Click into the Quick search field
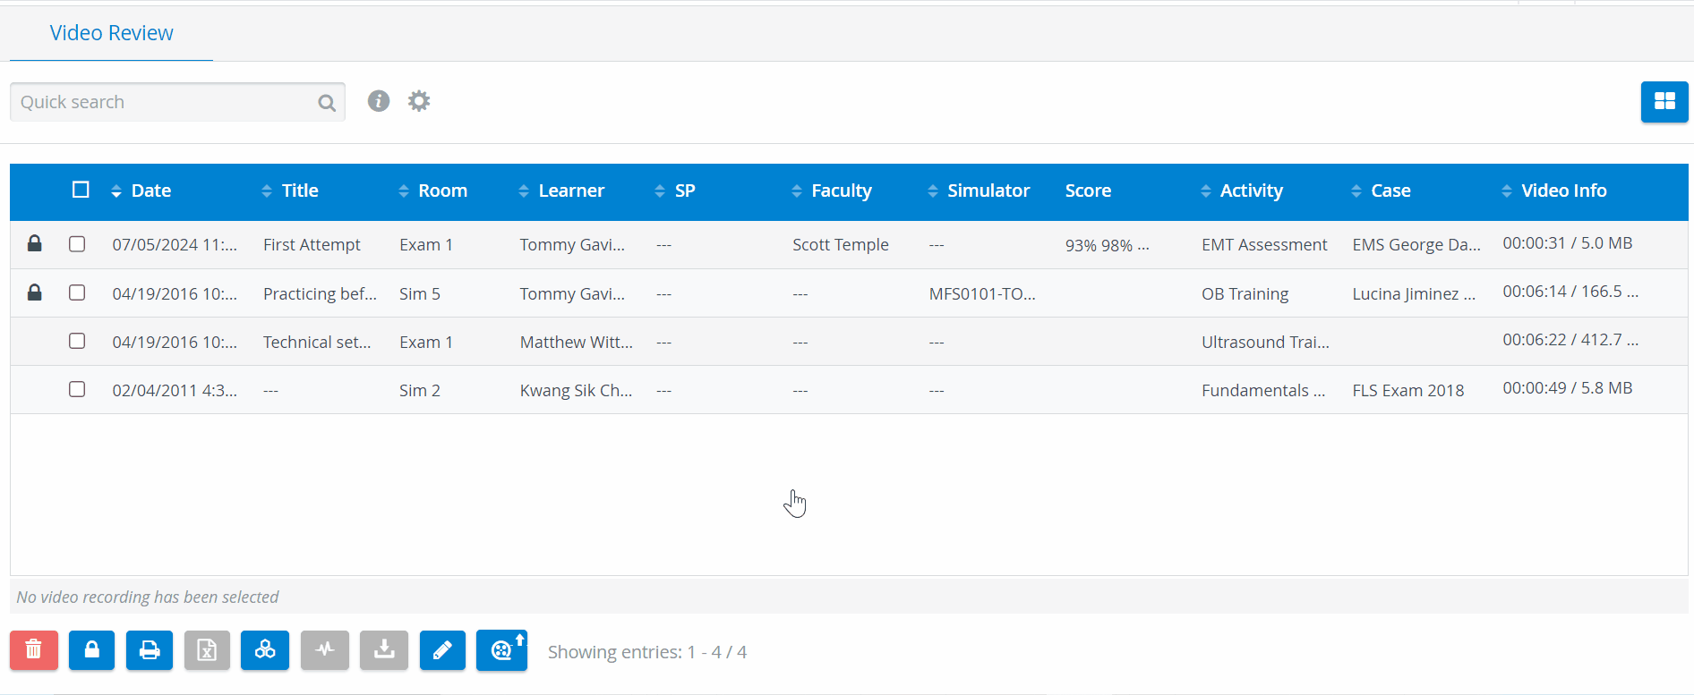This screenshot has width=1694, height=695. (177, 102)
